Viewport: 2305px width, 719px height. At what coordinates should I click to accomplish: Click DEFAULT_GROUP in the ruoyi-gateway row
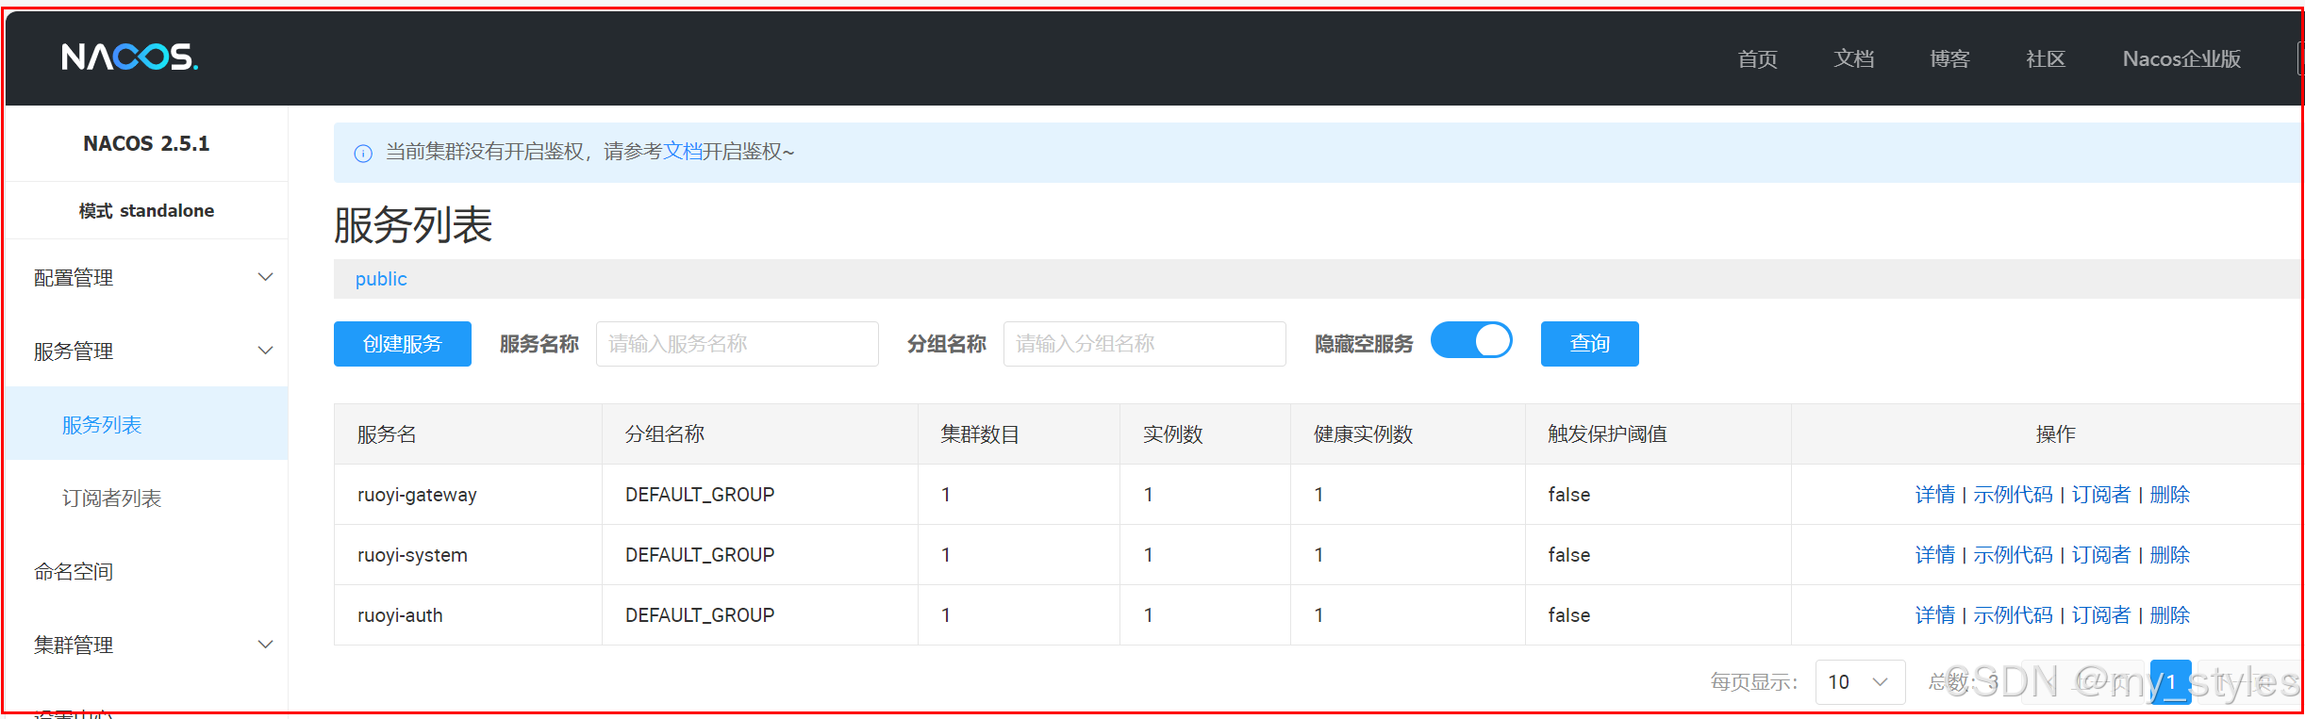coord(700,495)
